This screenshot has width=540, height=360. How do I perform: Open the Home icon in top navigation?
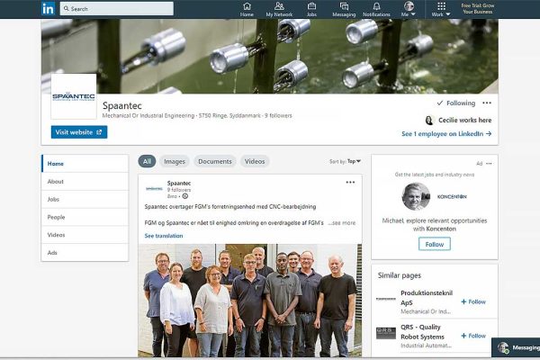247,9
